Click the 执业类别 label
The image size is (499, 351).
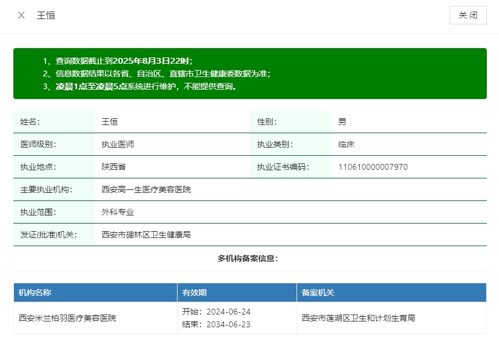tap(275, 144)
